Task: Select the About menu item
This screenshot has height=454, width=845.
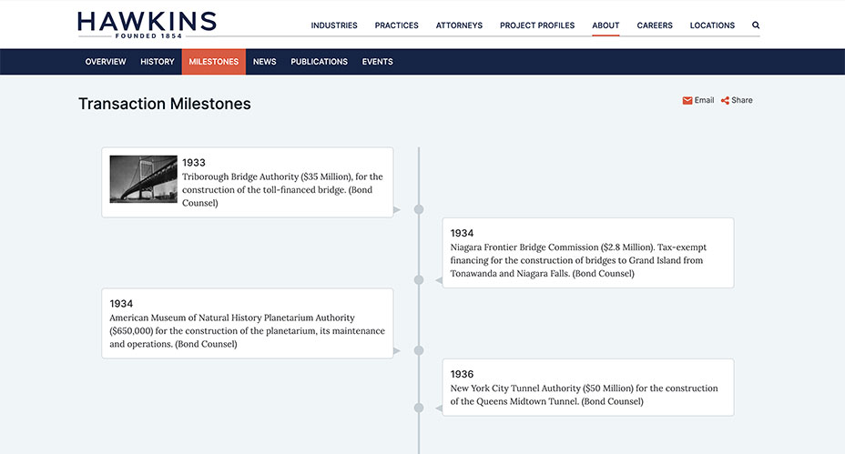Action: (606, 25)
